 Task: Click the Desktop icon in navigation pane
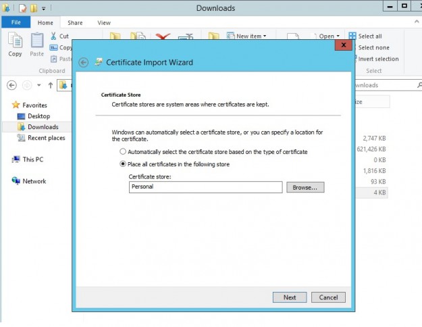click(x=21, y=116)
